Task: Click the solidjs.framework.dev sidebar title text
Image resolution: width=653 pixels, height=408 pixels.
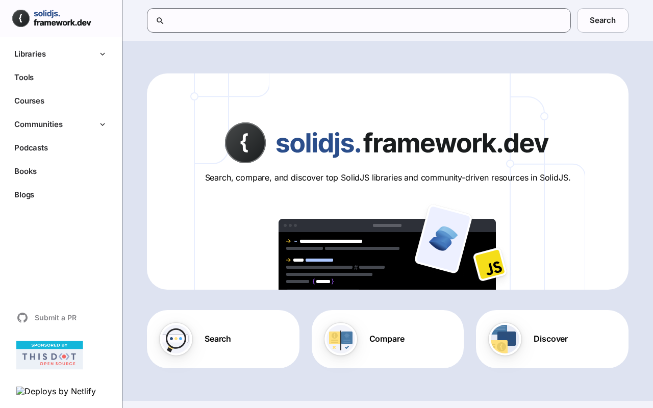Action: point(62,18)
